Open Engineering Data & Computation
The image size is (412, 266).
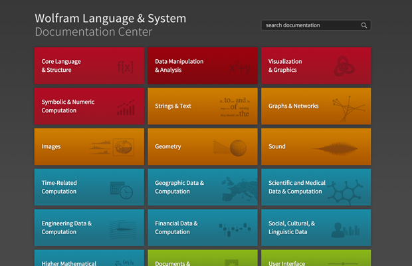(89, 227)
